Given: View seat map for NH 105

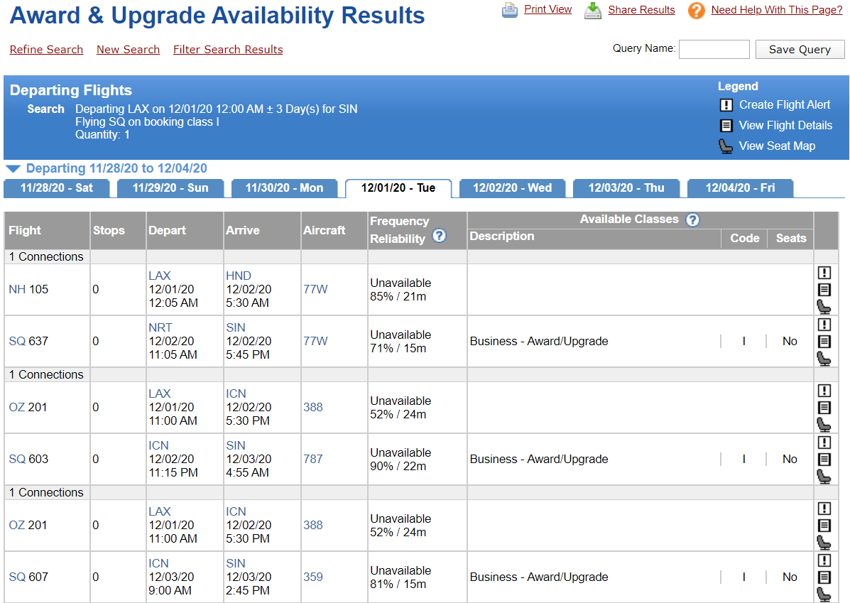Looking at the screenshot, I should [x=824, y=307].
